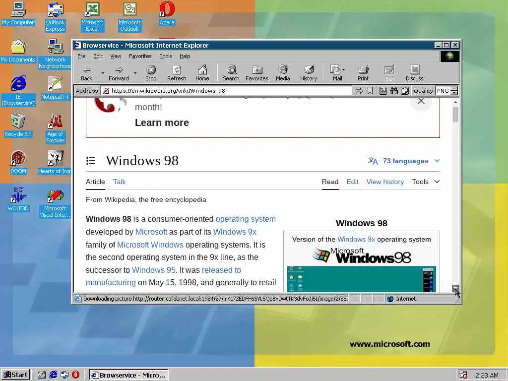Open the Search toolbar button

coord(231,73)
